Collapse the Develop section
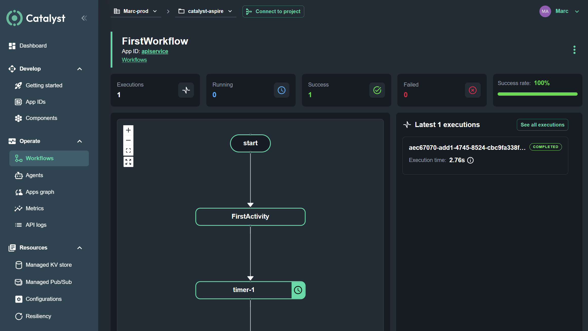The width and height of the screenshot is (588, 331). click(x=79, y=69)
